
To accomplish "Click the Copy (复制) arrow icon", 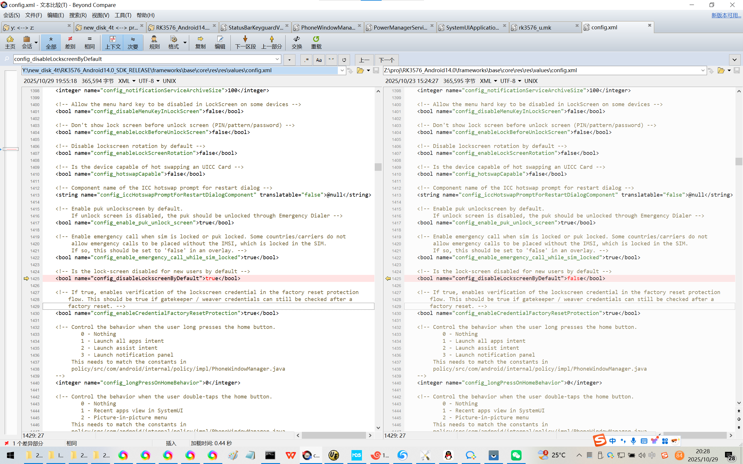I will point(200,42).
